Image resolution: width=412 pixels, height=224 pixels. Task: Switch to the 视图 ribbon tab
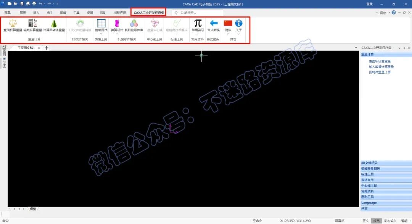click(x=90, y=13)
